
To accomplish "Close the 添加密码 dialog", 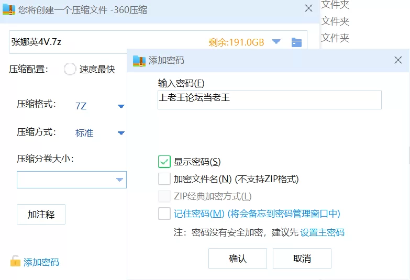I will [x=398, y=60].
